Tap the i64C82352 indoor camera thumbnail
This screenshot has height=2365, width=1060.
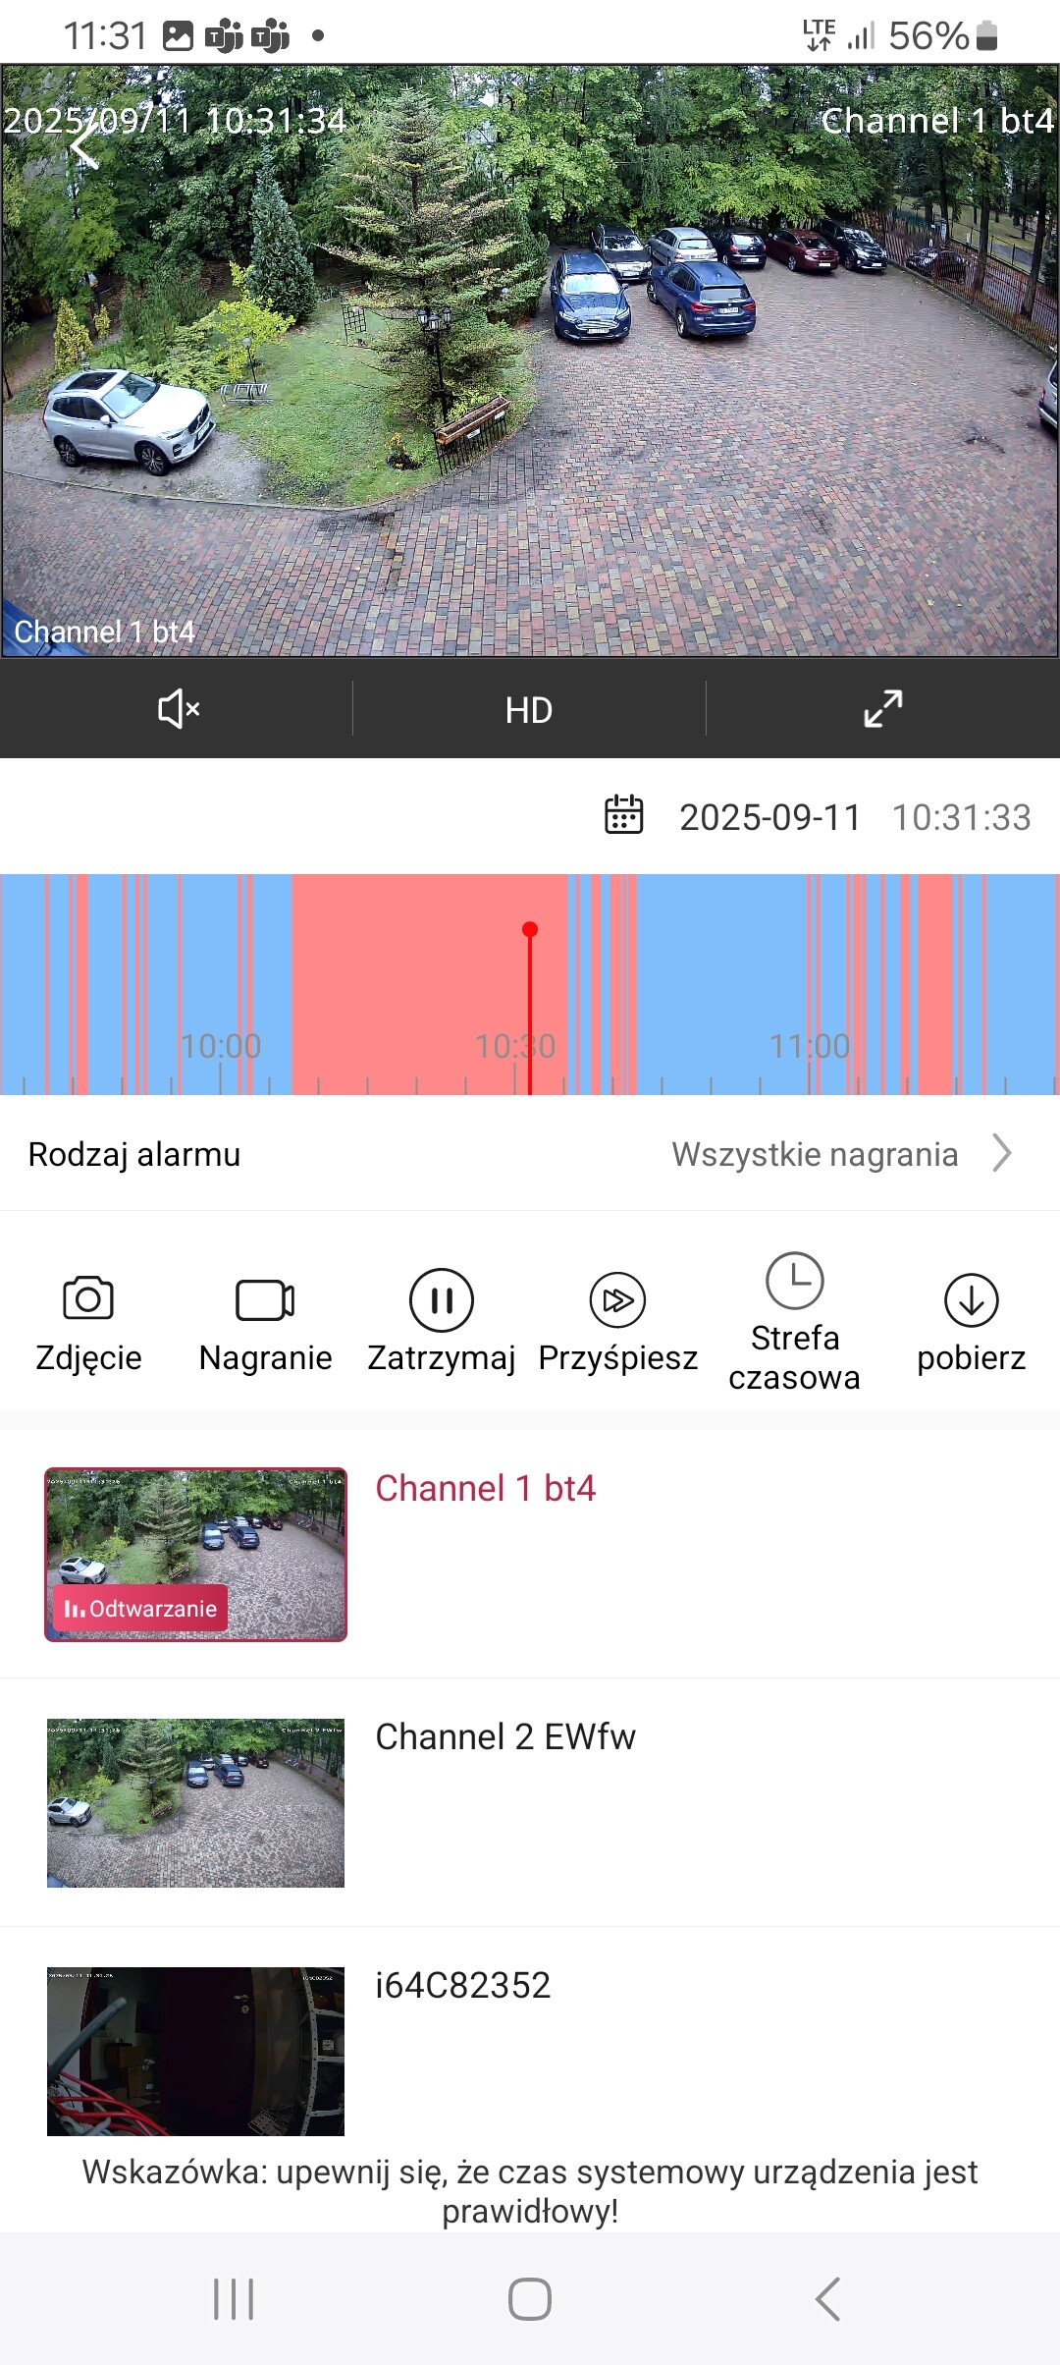(x=195, y=2051)
